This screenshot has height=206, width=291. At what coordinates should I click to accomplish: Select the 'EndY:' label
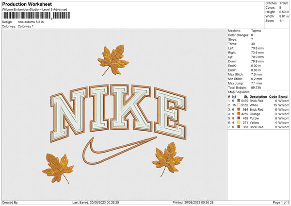232,70
